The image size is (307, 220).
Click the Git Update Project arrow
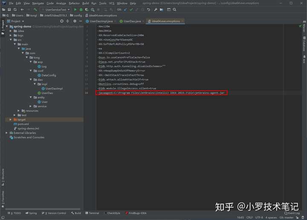click(125, 9)
